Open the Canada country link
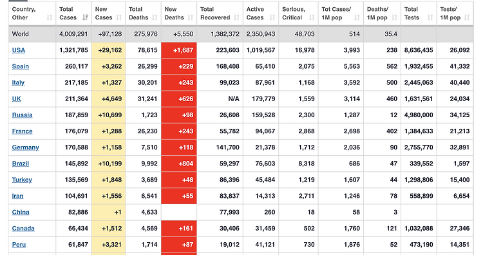 click(23, 229)
